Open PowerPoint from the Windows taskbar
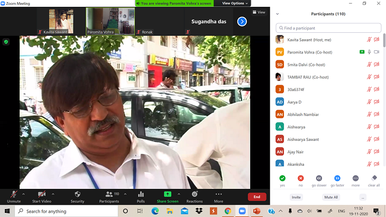This screenshot has width=386, height=217. click(256, 211)
